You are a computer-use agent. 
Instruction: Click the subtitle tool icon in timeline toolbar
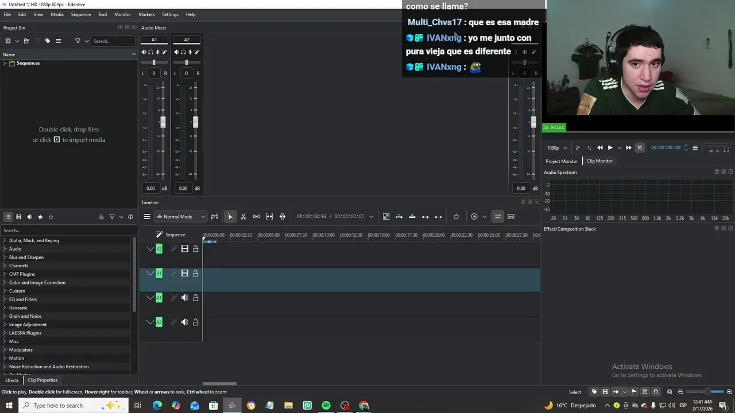point(511,216)
